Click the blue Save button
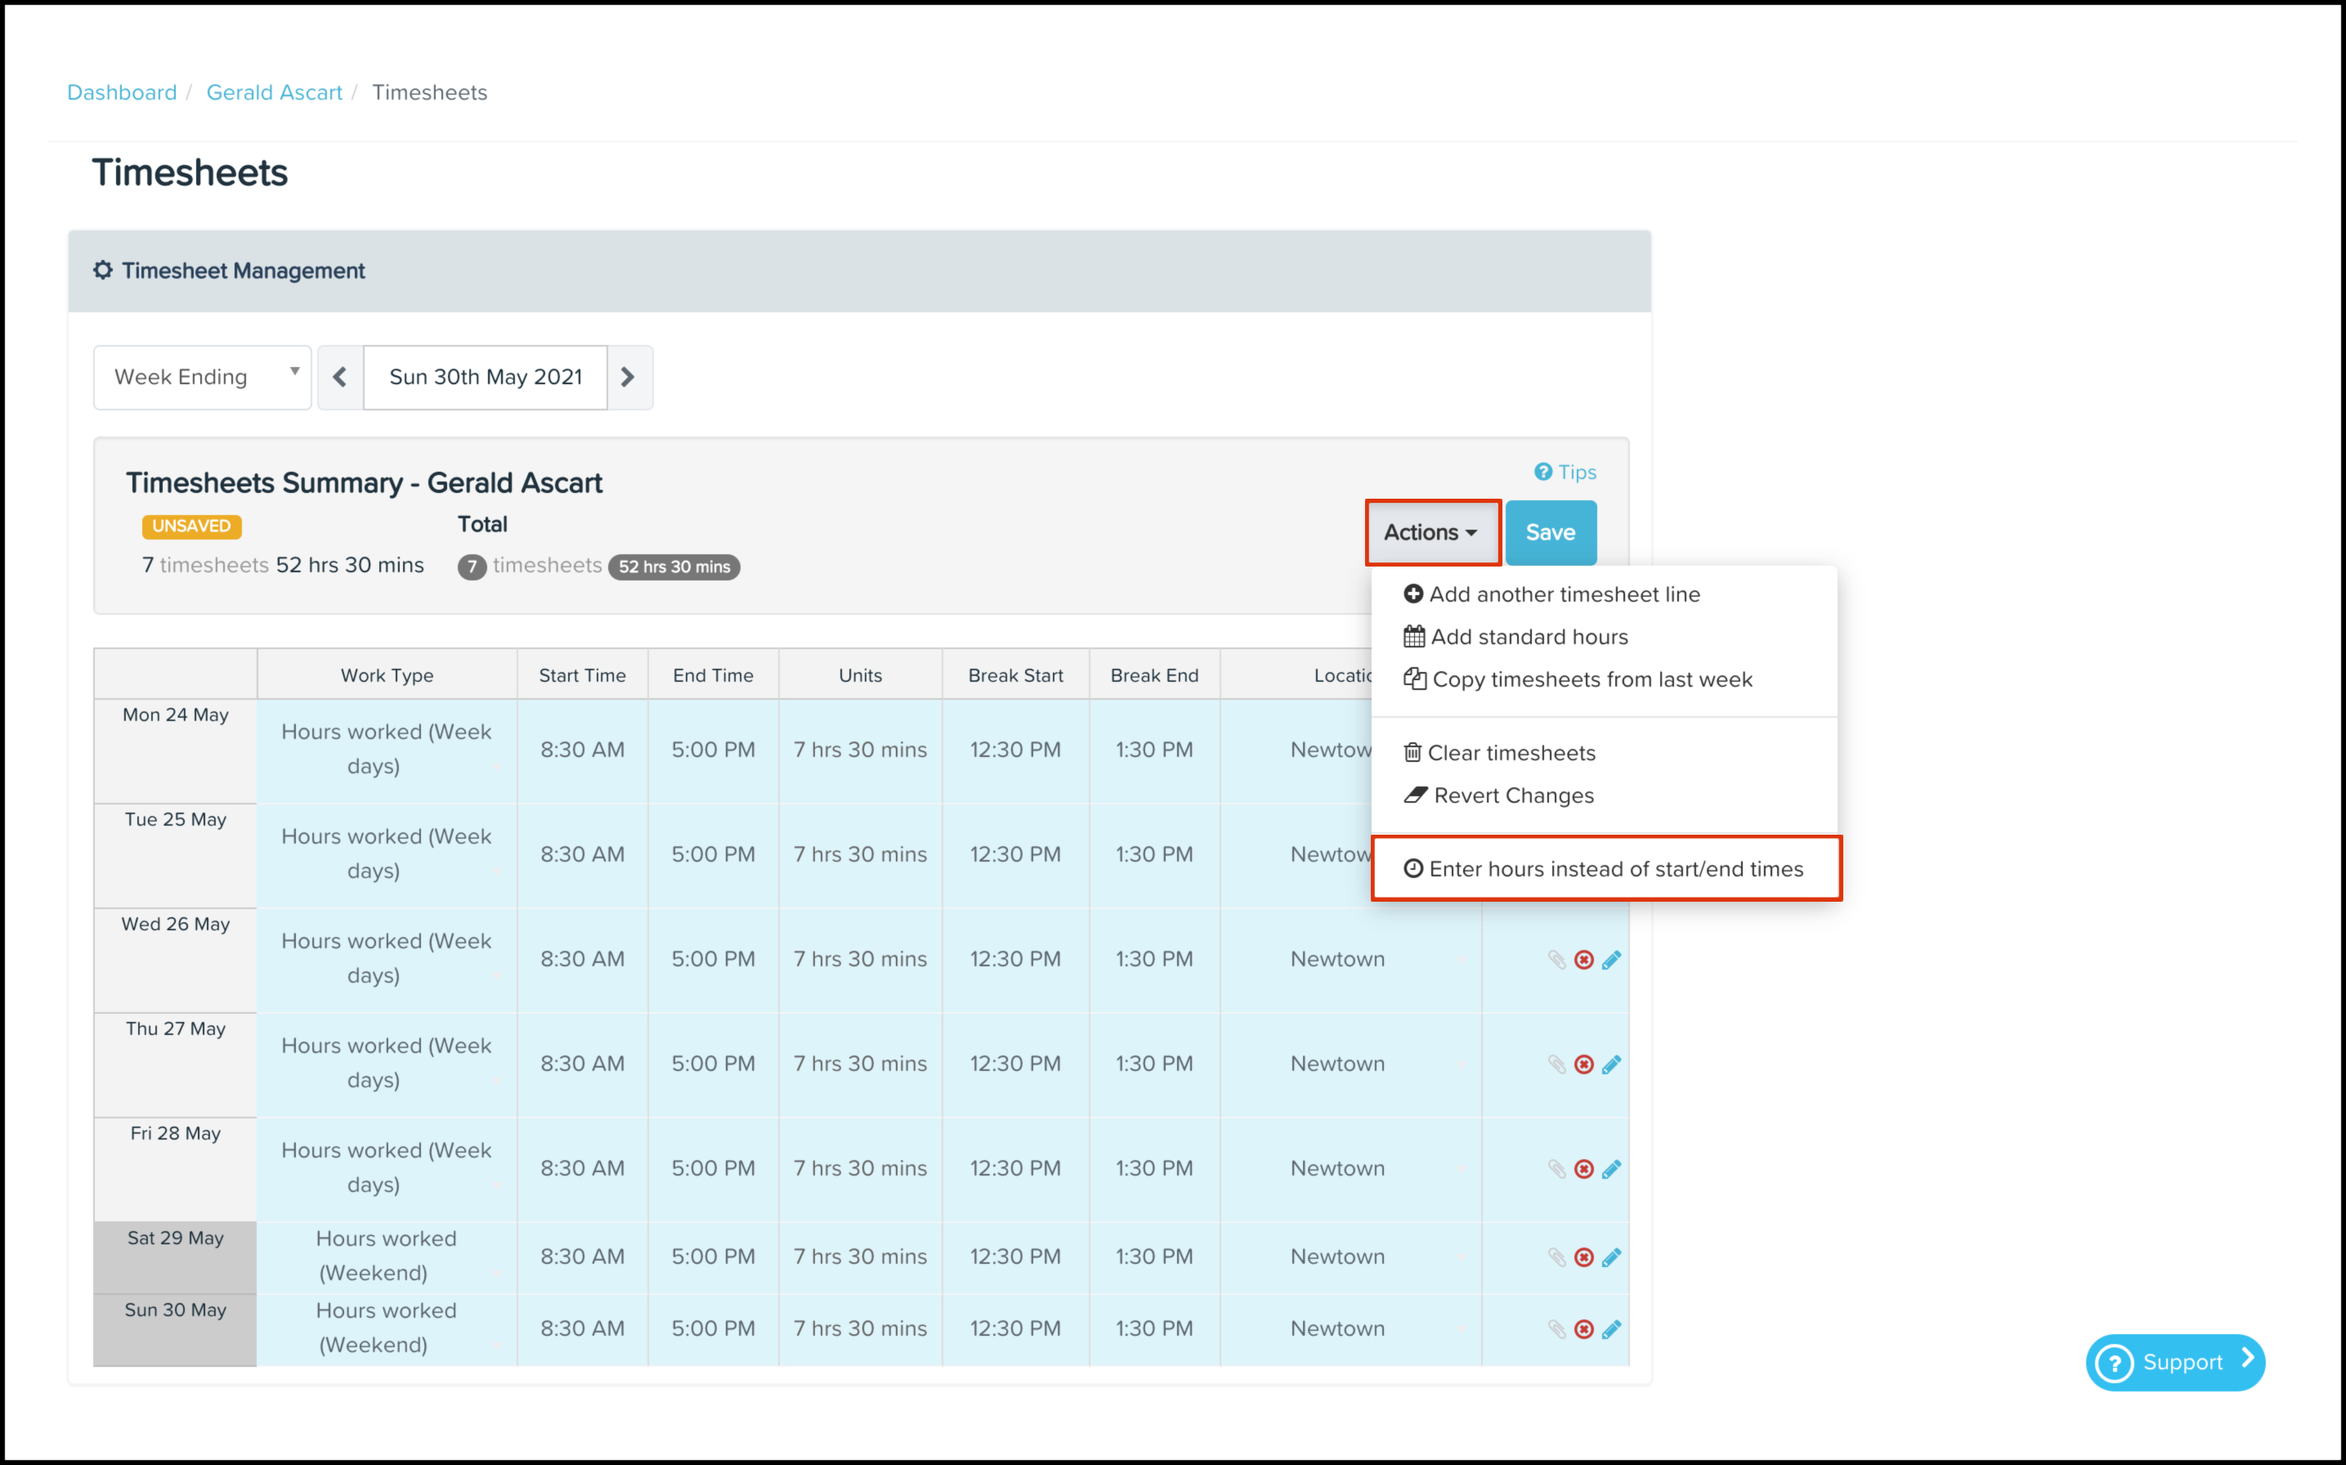Screen dimensions: 2346x1465 coord(1550,532)
